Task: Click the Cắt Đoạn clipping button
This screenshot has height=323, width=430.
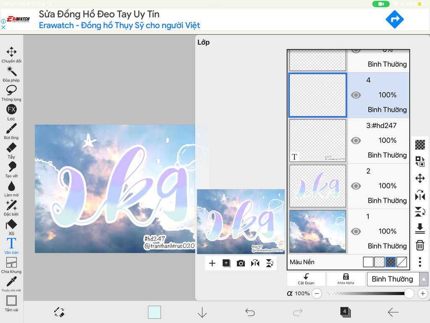Action: [x=306, y=279]
